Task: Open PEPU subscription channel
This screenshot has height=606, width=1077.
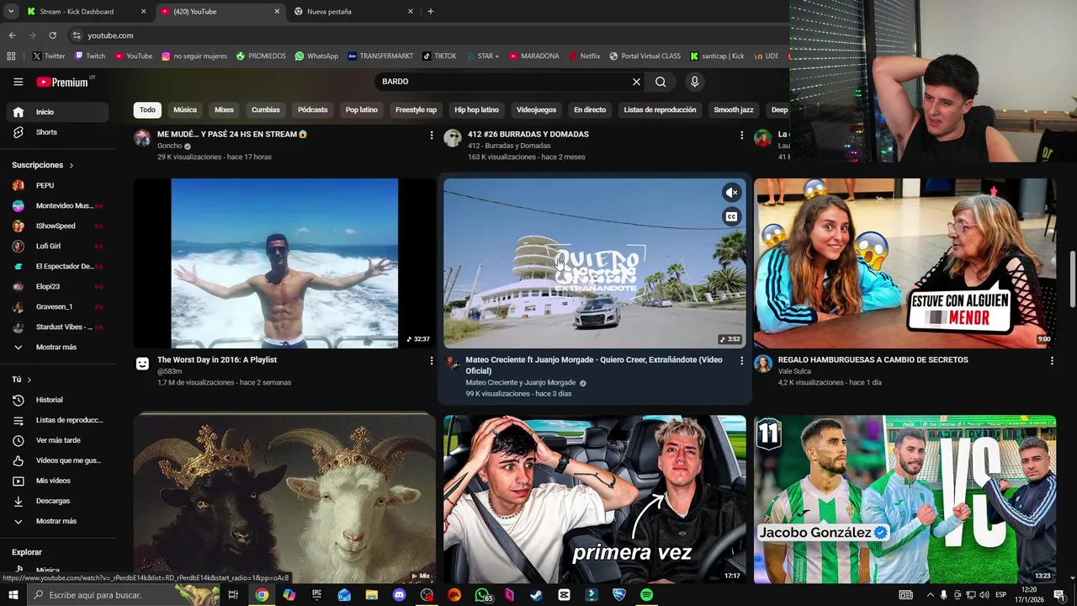Action: tap(57, 185)
